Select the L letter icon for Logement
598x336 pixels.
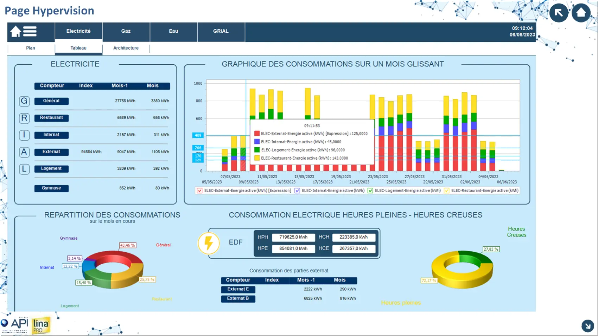[24, 169]
